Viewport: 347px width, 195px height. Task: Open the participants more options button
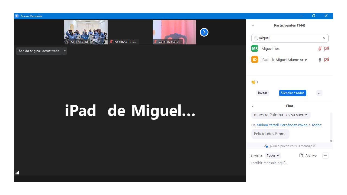pos(319,93)
